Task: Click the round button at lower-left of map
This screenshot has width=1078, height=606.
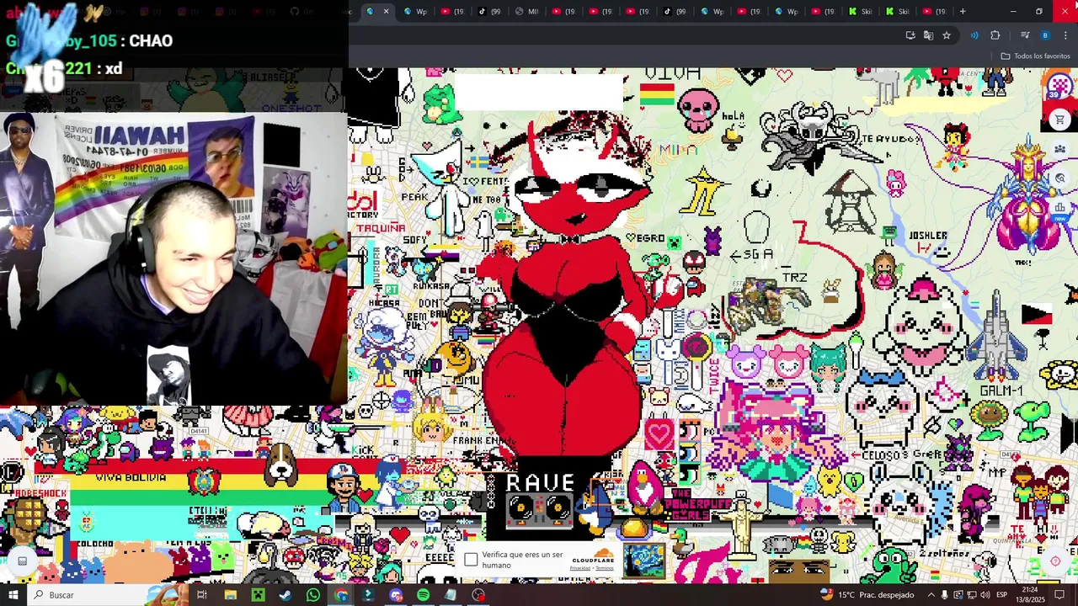Action: pyautogui.click(x=23, y=561)
